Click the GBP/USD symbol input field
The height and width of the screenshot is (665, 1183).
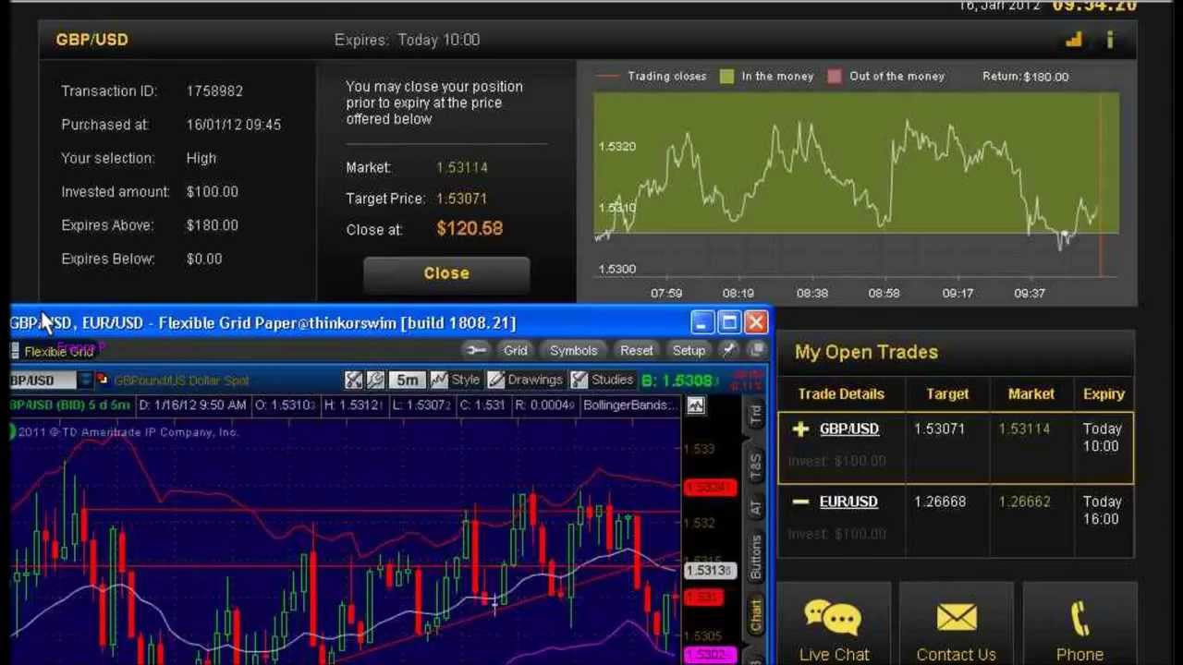pyautogui.click(x=43, y=380)
